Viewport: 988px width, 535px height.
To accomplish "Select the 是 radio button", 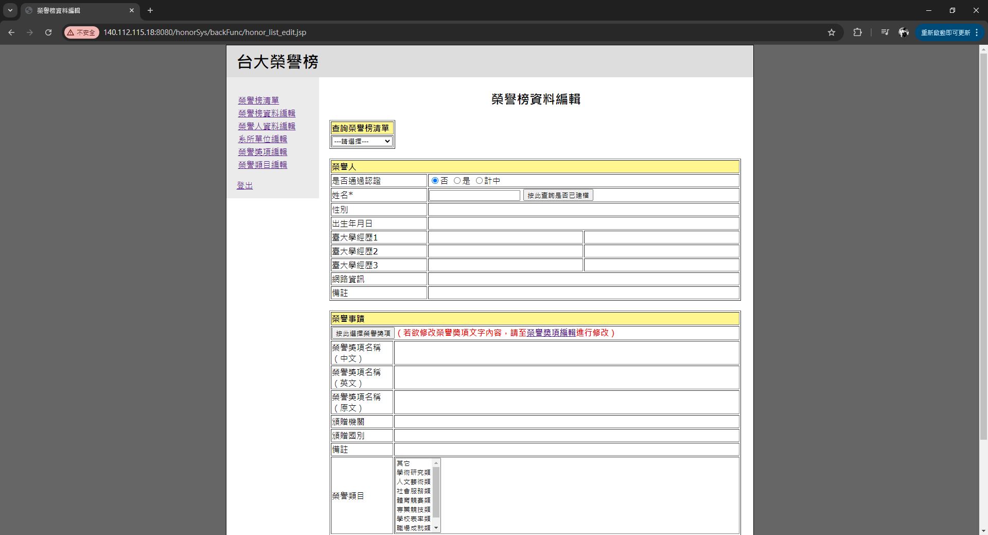I will (457, 181).
